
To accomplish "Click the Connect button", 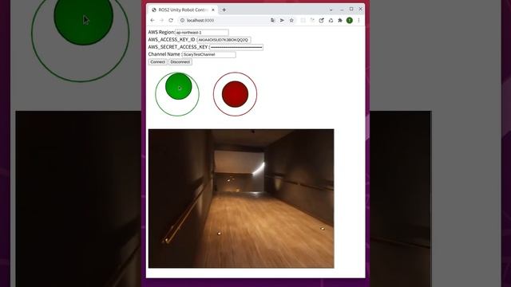I will 158,62.
